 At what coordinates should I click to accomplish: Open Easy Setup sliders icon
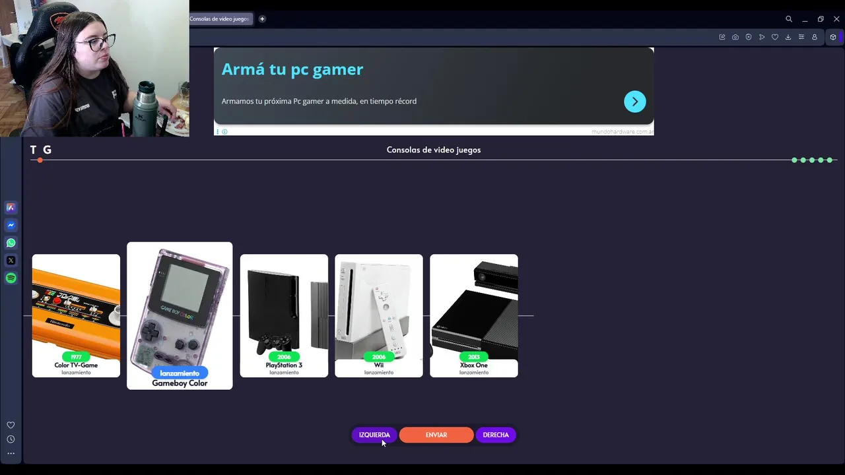(801, 37)
